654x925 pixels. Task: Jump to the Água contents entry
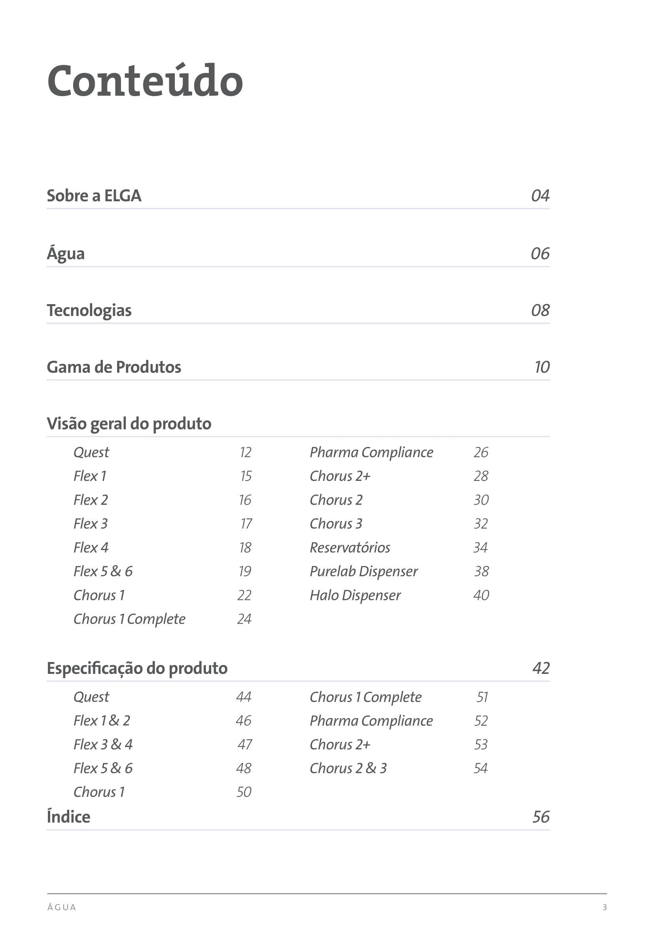pyautogui.click(x=298, y=254)
